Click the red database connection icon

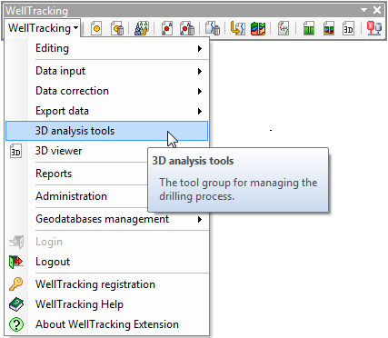(374, 28)
